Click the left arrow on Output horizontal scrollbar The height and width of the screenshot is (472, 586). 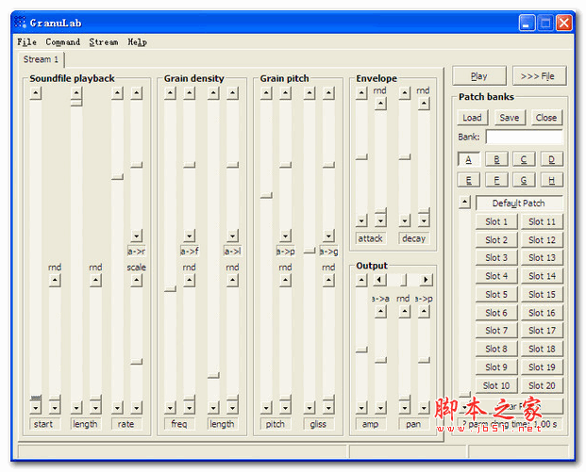tap(378, 280)
